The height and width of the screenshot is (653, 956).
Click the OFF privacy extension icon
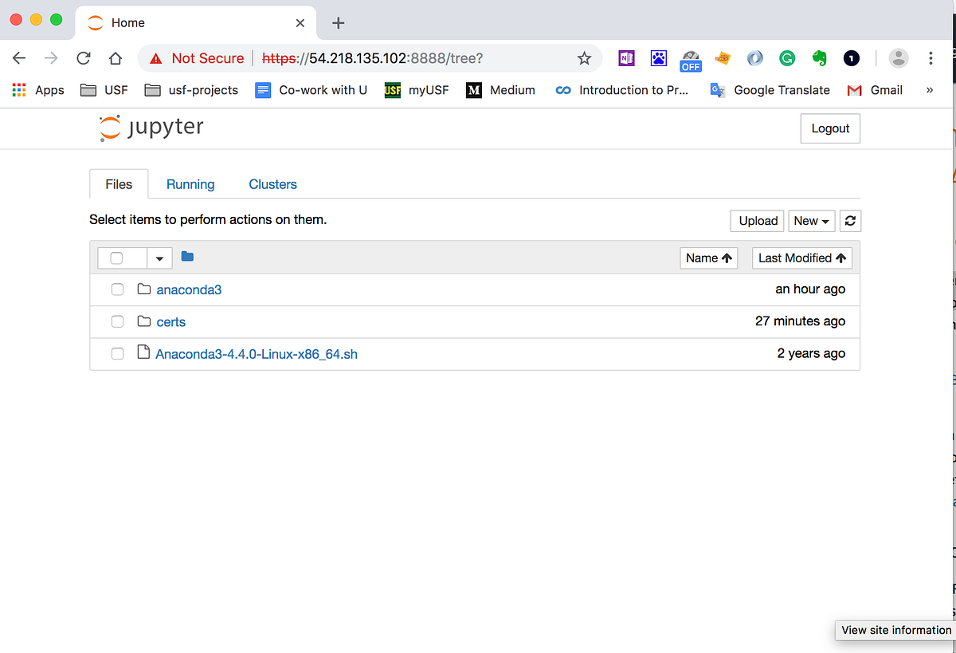(x=690, y=58)
